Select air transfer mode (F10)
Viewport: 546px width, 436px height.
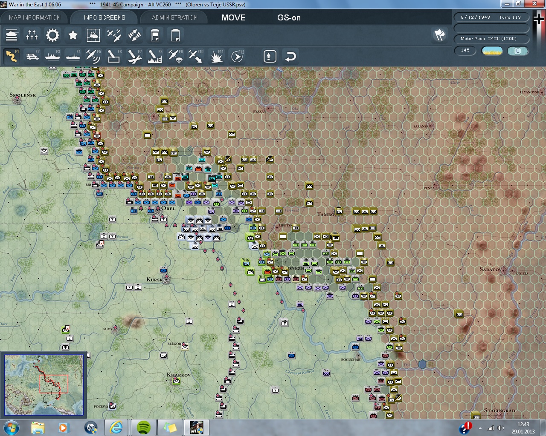point(196,56)
